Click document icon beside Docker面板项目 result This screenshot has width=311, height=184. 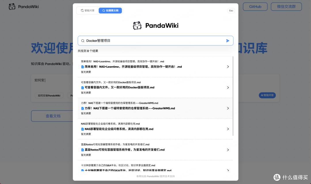(x=82, y=88)
